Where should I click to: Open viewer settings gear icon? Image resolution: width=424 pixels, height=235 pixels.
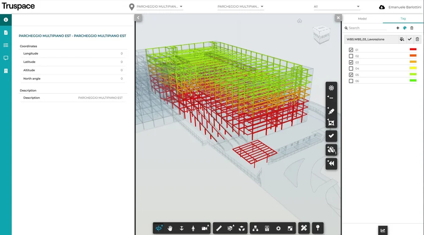pos(278,228)
